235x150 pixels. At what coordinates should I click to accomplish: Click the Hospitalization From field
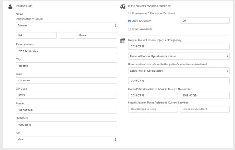153,109
